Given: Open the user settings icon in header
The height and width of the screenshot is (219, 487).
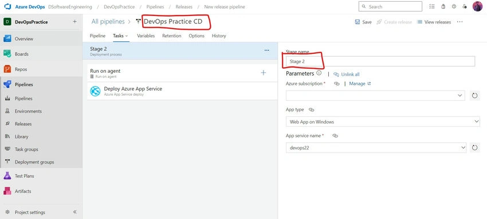Looking at the screenshot, I should point(465,6).
